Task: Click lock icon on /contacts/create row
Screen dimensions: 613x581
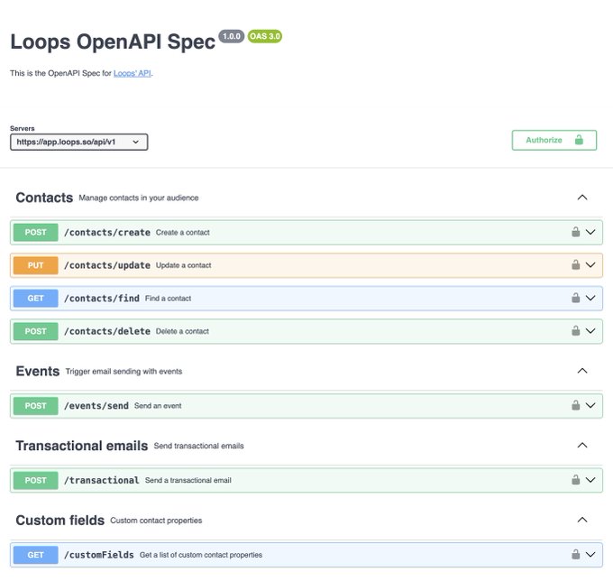Action: pyautogui.click(x=575, y=232)
